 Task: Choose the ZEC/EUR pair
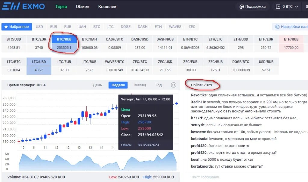pos(190,66)
